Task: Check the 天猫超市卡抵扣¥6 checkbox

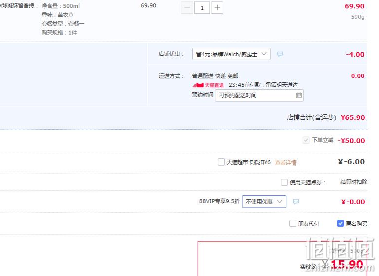Action: pos(221,162)
